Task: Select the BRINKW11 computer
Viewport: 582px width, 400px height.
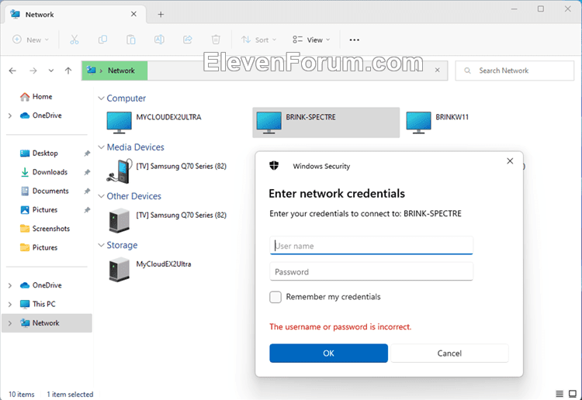Action: click(438, 122)
